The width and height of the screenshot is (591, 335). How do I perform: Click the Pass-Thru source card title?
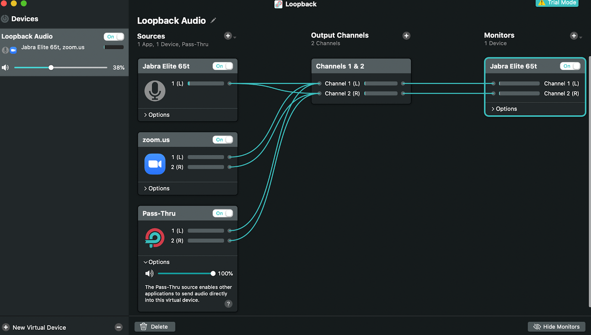tap(159, 213)
